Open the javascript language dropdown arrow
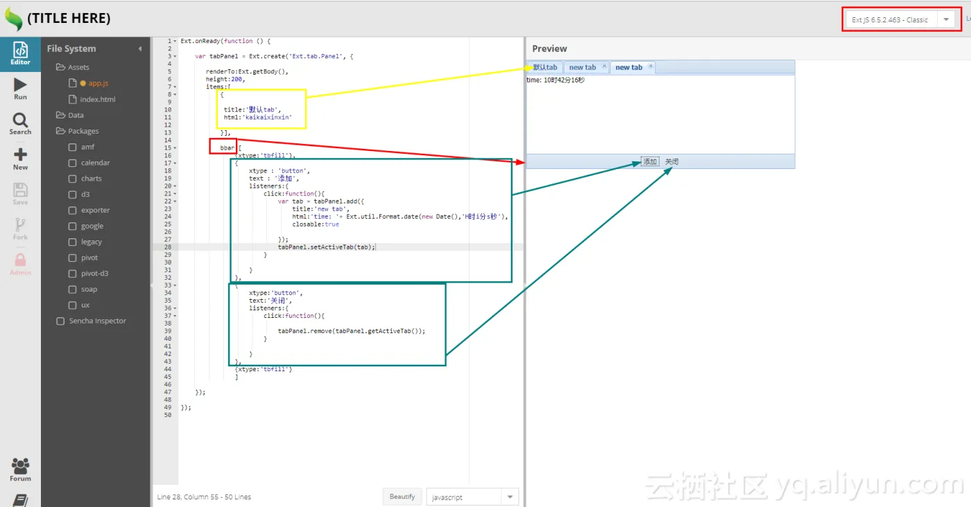 [x=510, y=497]
